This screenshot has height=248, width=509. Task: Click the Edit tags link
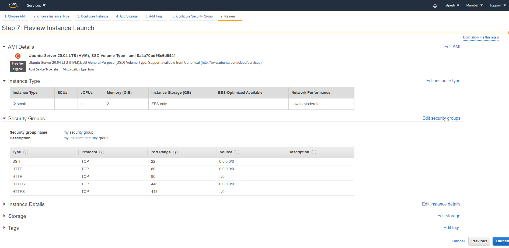click(x=452, y=228)
